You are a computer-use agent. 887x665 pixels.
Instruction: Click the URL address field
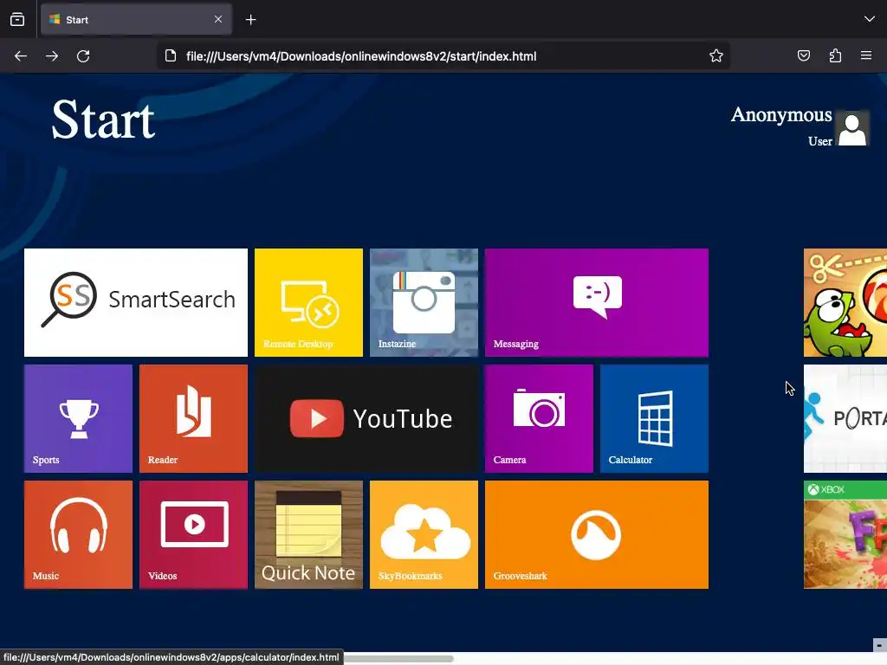(x=443, y=56)
